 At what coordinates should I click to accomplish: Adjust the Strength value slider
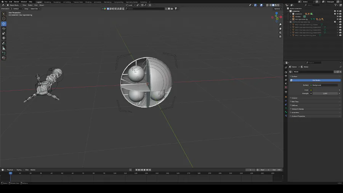tap(324, 93)
